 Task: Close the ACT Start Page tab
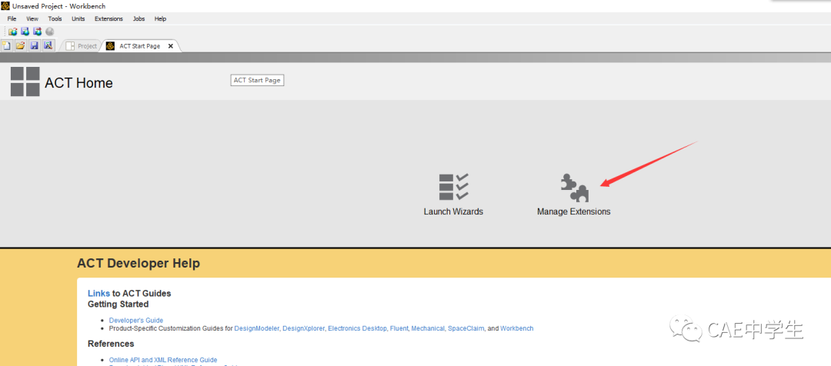tap(171, 46)
